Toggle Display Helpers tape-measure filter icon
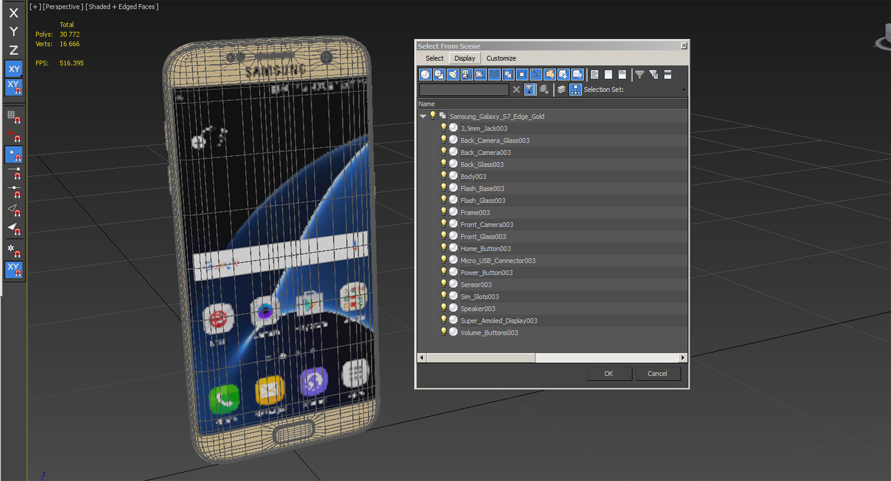This screenshot has height=481, width=891. (x=481, y=75)
